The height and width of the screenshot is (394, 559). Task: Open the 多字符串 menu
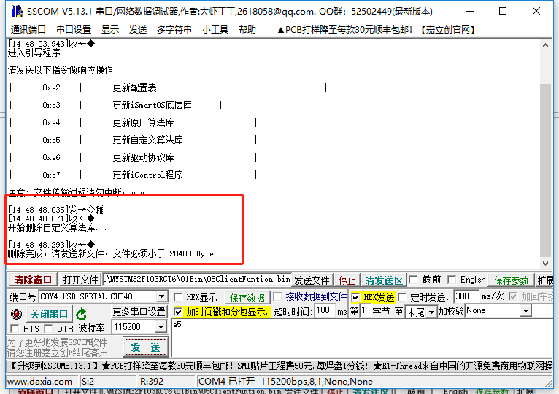click(174, 30)
